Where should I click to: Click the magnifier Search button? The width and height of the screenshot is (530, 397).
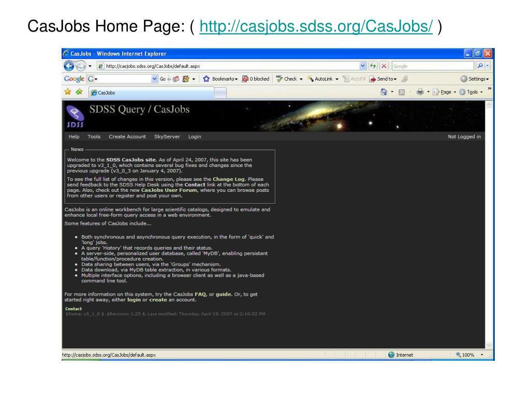480,66
